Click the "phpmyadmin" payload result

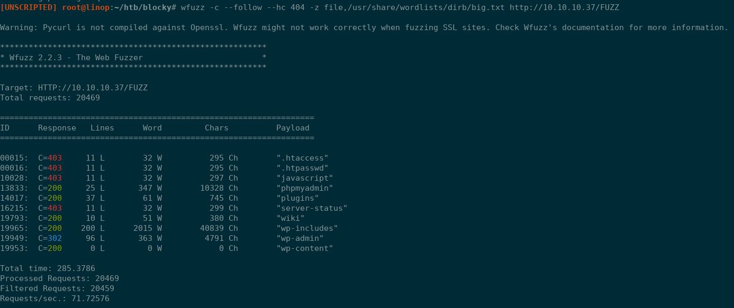305,188
